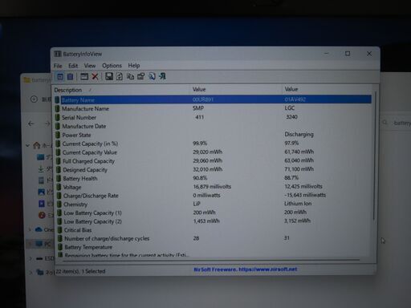Select the Current Capacity (in %) row

tap(213, 144)
